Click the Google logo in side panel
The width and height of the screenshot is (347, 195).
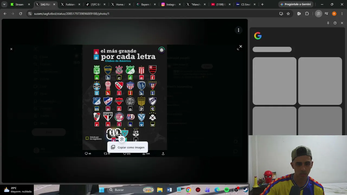pos(258,36)
